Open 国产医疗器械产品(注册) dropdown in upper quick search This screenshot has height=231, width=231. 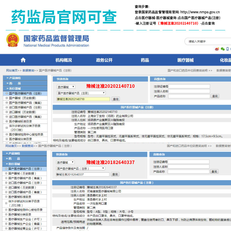tap(81, 93)
